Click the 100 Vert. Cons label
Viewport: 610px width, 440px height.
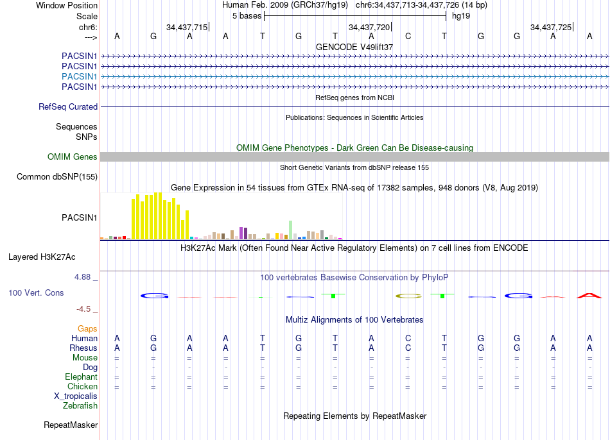[36, 292]
